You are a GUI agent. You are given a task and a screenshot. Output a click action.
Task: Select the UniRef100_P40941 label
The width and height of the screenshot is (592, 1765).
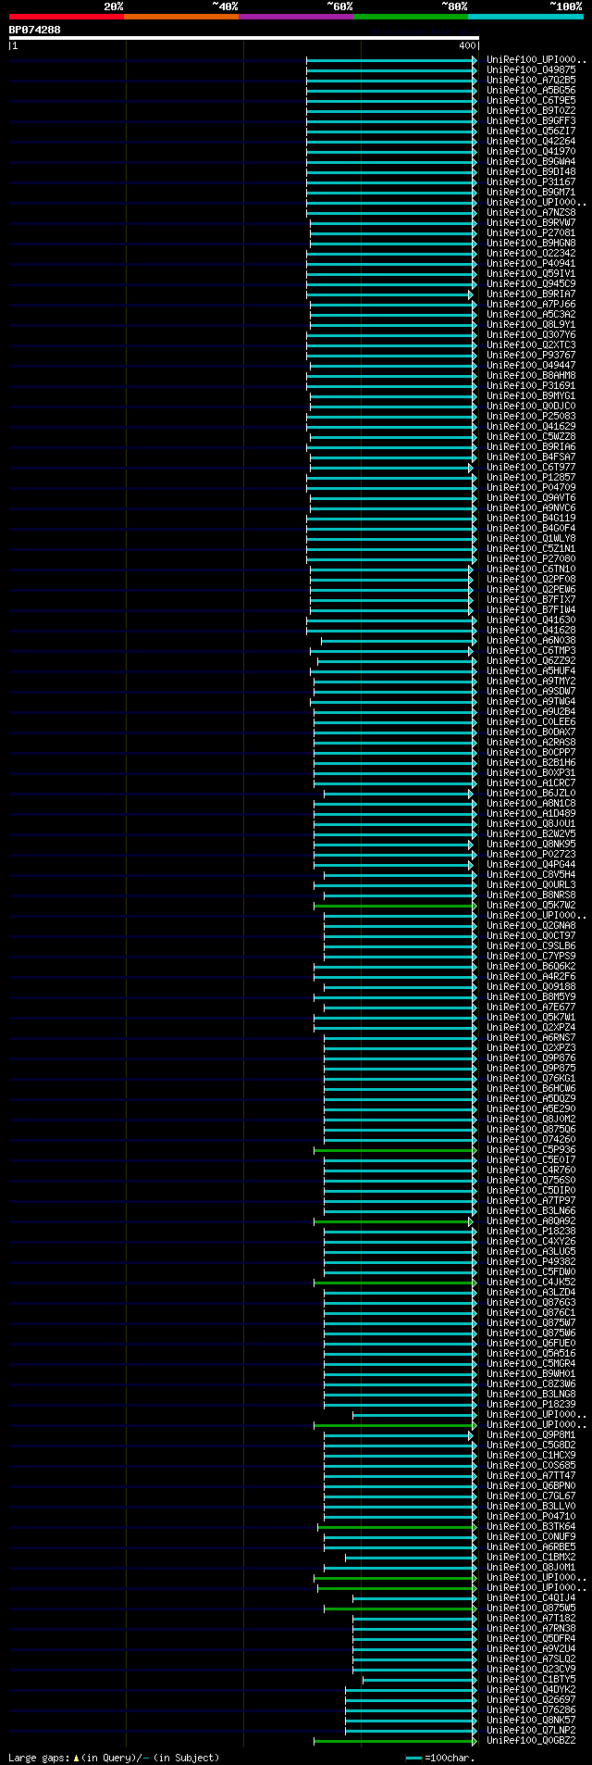531,263
